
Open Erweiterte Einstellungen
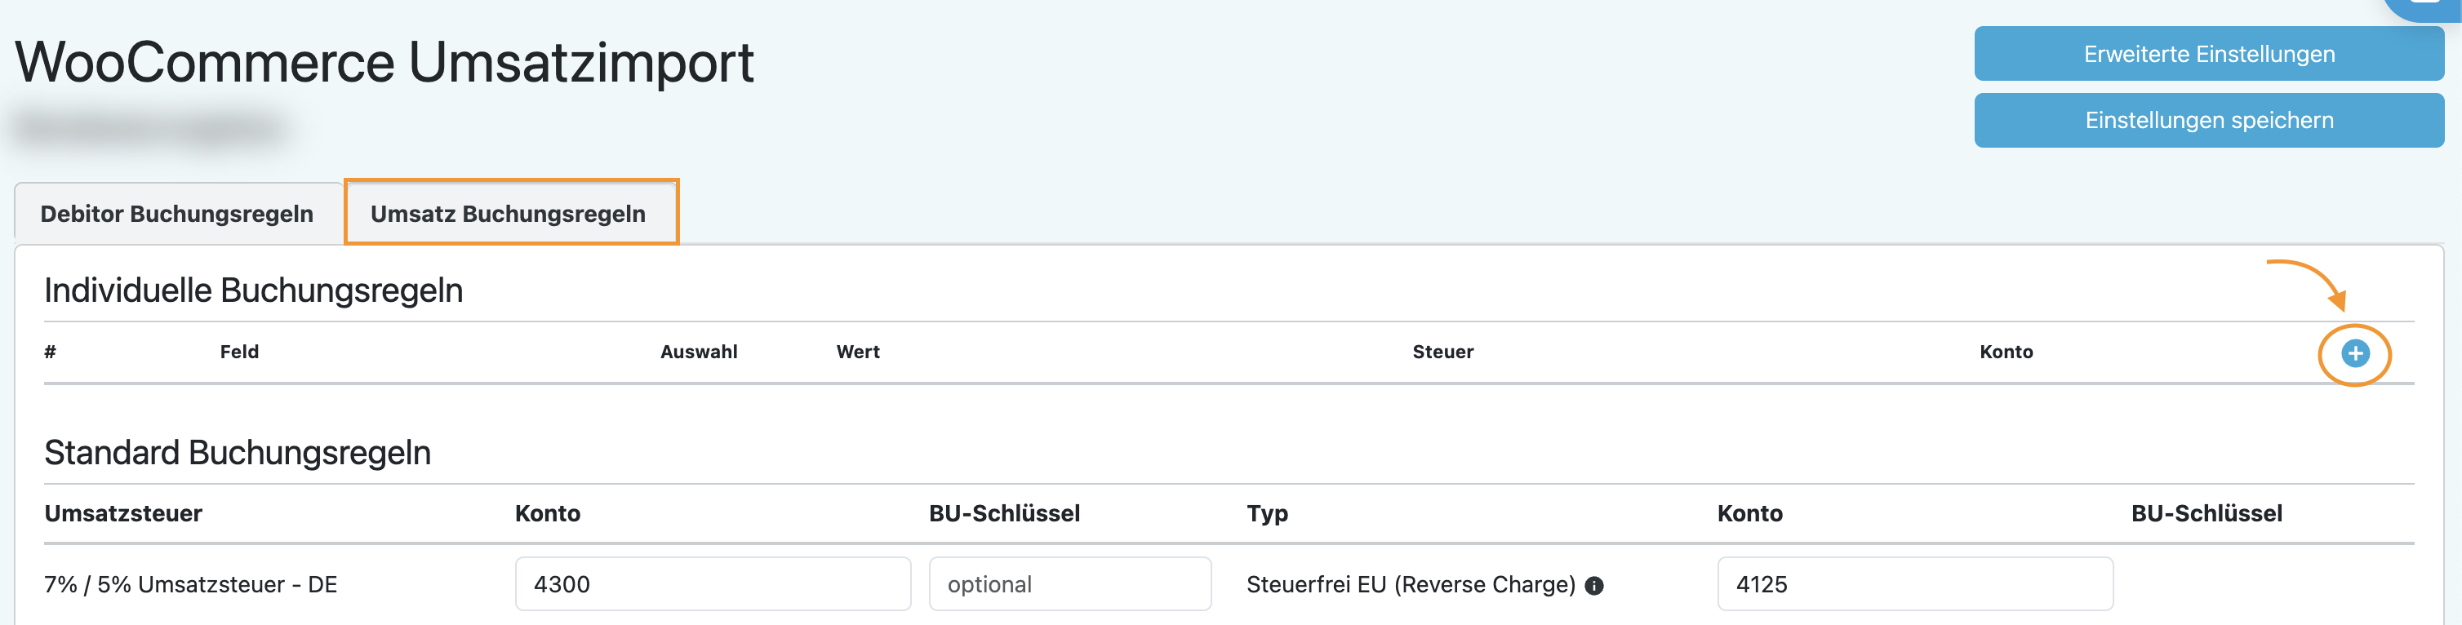2208,54
